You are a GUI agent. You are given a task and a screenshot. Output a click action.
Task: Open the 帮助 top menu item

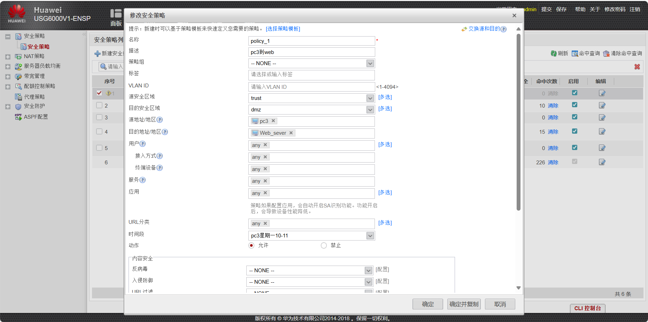[580, 9]
